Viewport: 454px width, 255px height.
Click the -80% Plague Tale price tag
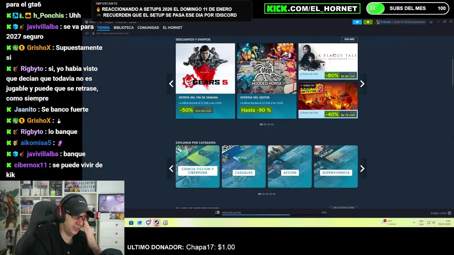point(340,75)
